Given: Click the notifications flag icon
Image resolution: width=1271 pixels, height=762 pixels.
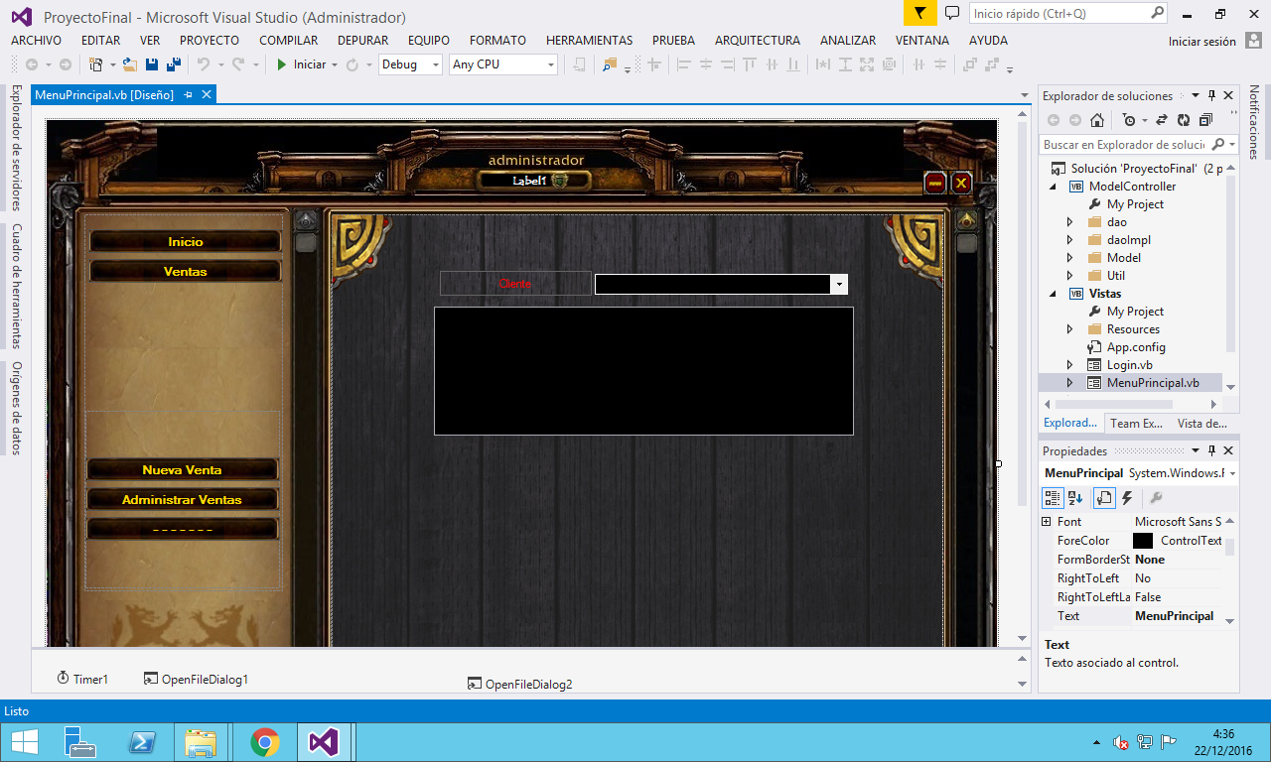Looking at the screenshot, I should point(920,13).
